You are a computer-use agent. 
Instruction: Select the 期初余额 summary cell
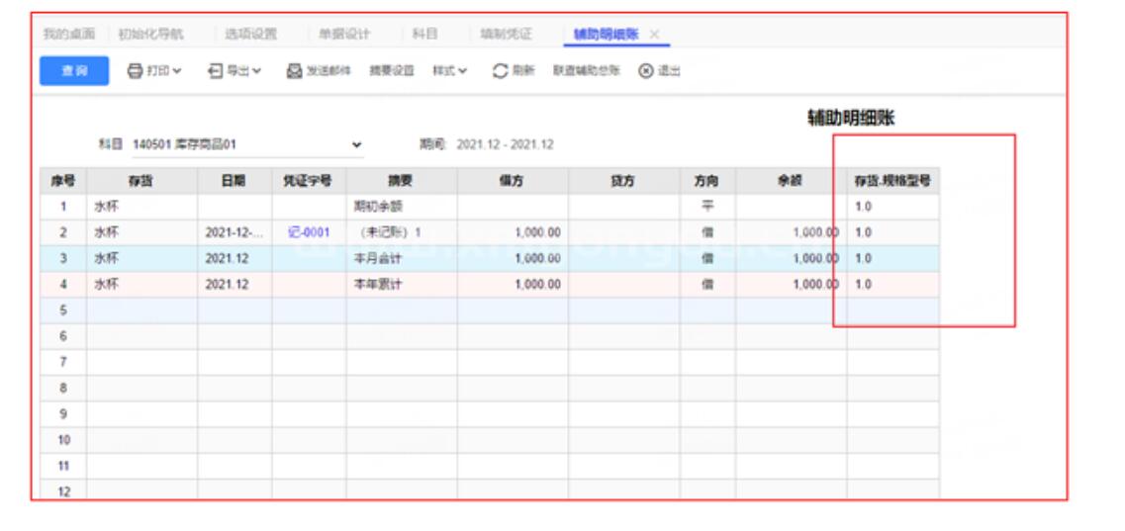click(402, 207)
